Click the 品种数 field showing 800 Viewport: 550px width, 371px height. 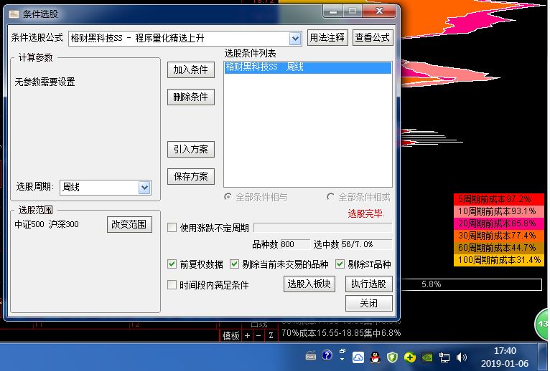pyautogui.click(x=295, y=244)
